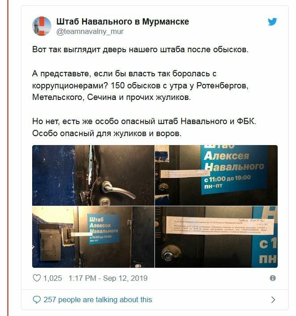Image resolution: width=296 pixels, height=316 pixels.
Task: Open 257 people are talking about this
Action: pyautogui.click(x=98, y=299)
